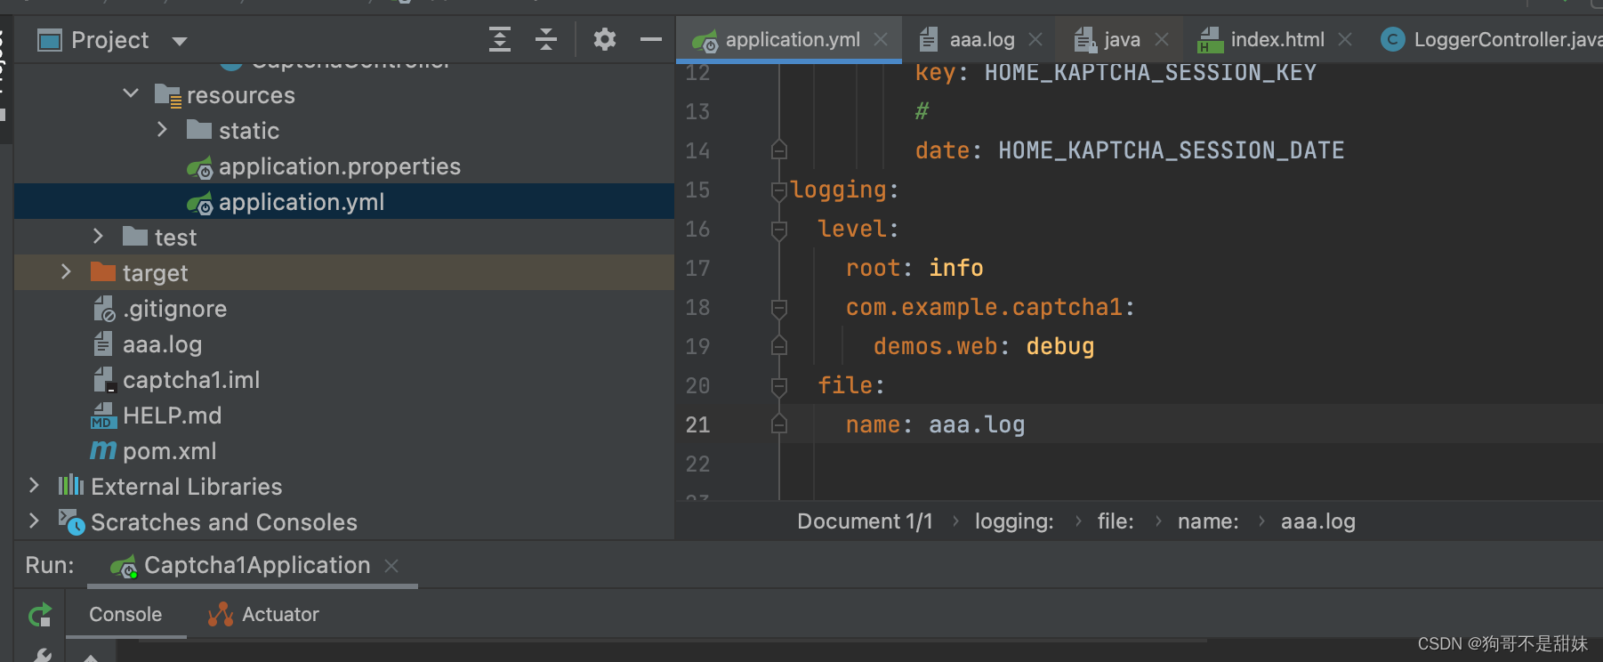Click 'aaa.log' breadcrumb item
The image size is (1603, 662).
[1317, 521]
